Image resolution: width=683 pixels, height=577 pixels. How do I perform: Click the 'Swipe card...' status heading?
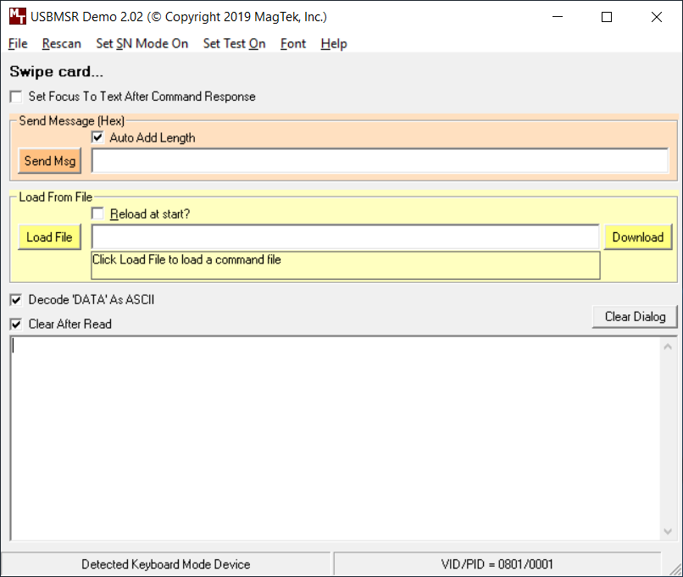(57, 71)
